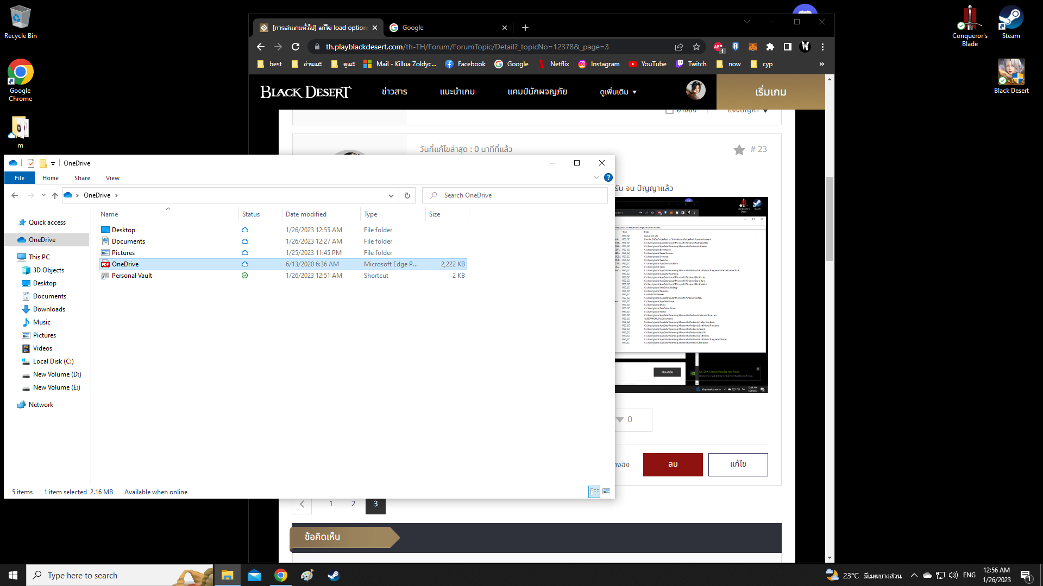Click the share icon in Chrome's toolbar
Screen dimensions: 1043x586
pos(679,47)
